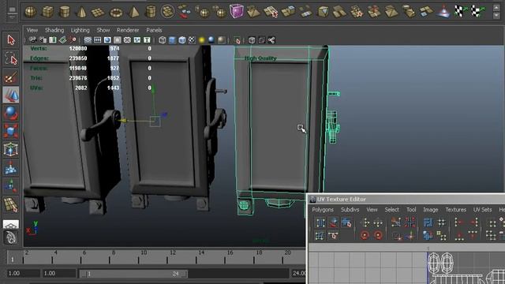Toggle Use All Lights in viewport
The width and height of the screenshot is (505, 284).
tap(202, 40)
